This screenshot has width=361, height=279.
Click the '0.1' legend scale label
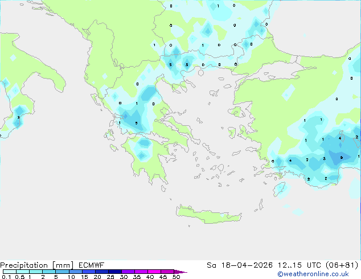6,277
